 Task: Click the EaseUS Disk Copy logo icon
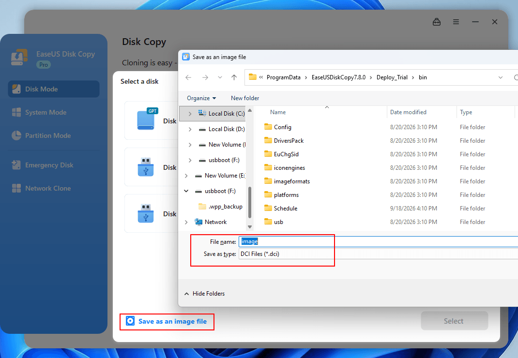pyautogui.click(x=19, y=57)
